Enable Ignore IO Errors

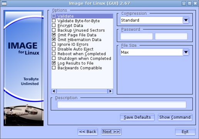pos(54,44)
